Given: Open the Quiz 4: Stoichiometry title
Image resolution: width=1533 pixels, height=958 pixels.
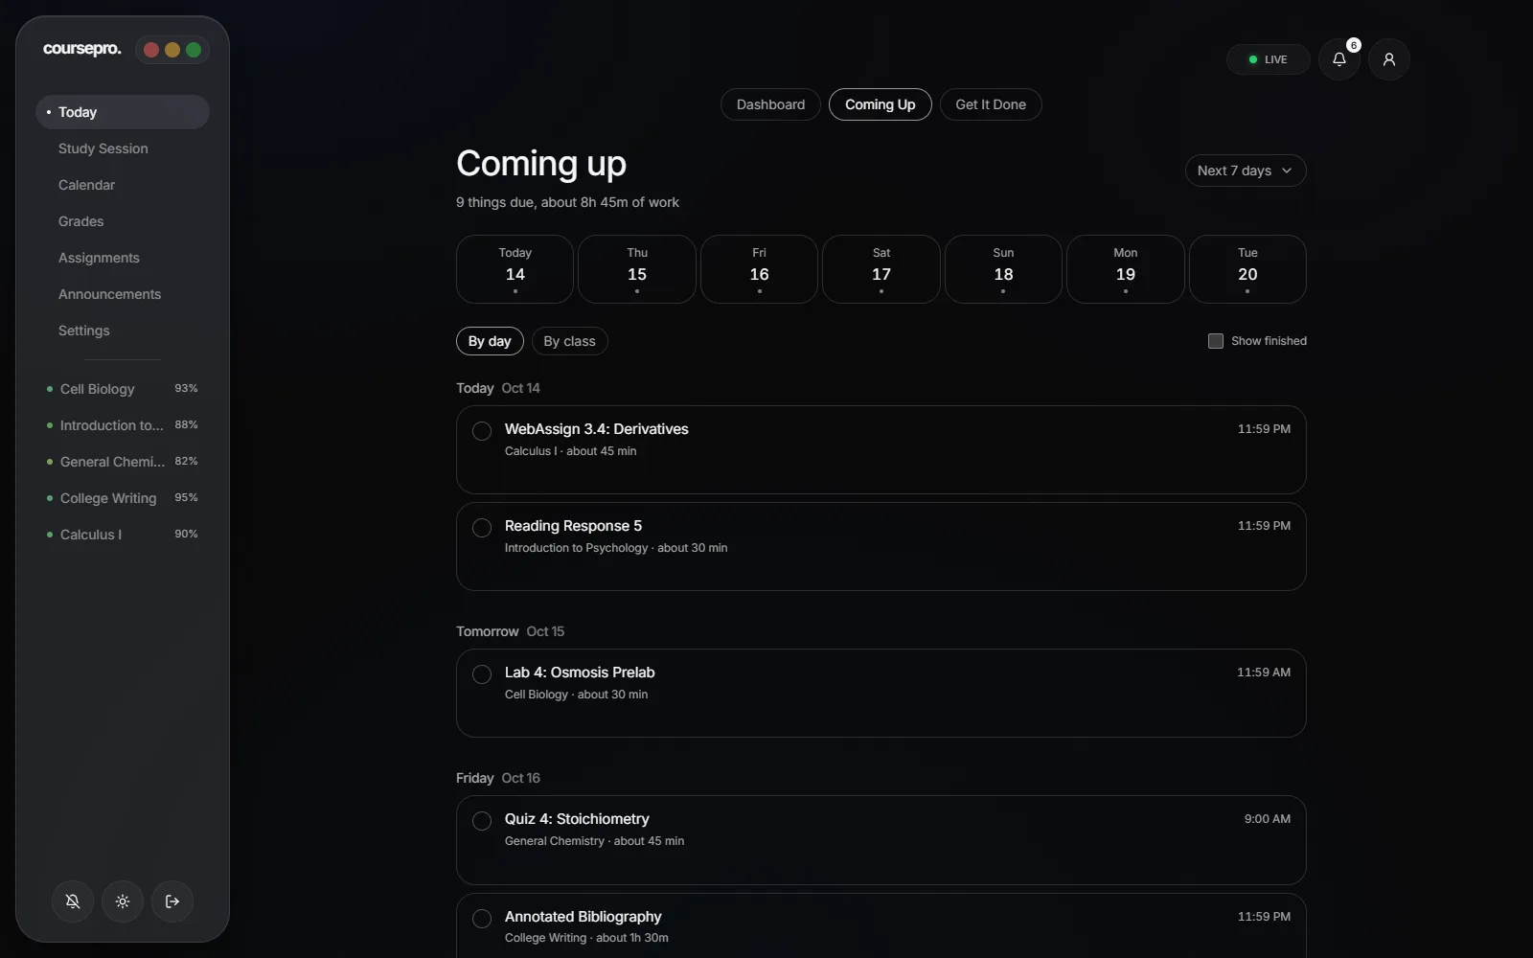Looking at the screenshot, I should tap(577, 819).
